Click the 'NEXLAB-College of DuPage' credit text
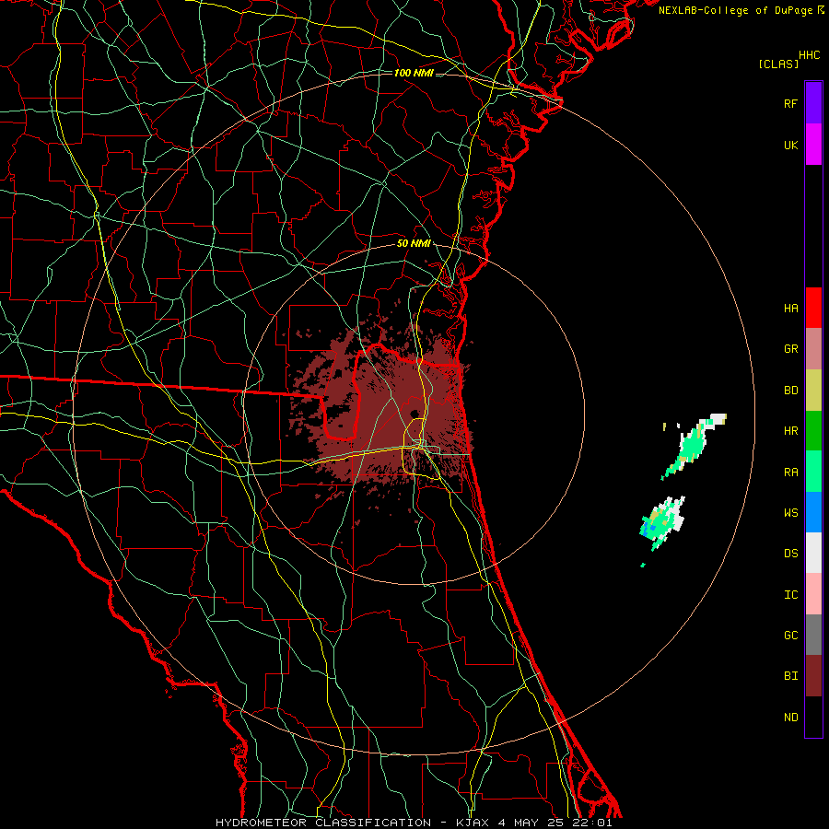 735,10
